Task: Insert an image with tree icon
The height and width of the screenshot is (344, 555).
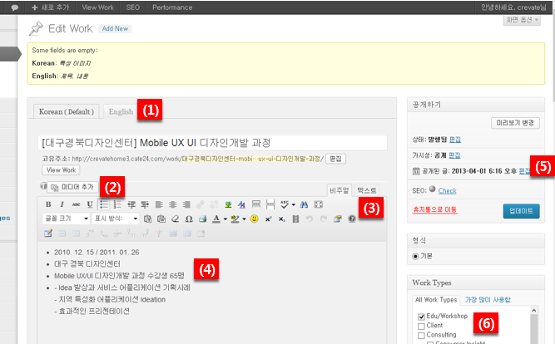Action: [x=228, y=204]
